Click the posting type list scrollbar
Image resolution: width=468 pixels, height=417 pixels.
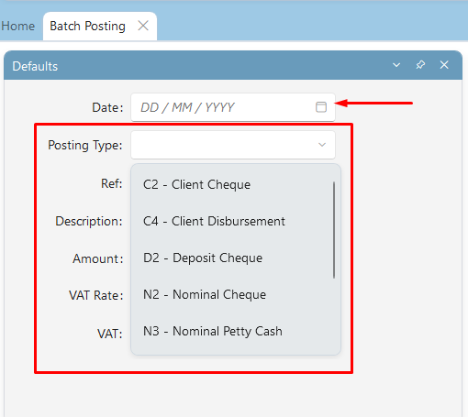(x=334, y=230)
